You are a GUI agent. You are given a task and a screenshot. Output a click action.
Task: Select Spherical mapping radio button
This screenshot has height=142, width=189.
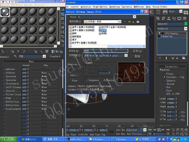click(x=164, y=81)
